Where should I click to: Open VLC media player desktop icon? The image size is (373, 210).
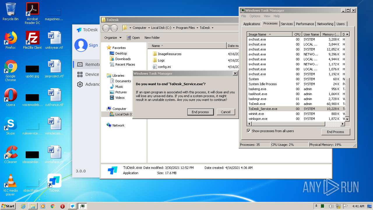[10, 185]
